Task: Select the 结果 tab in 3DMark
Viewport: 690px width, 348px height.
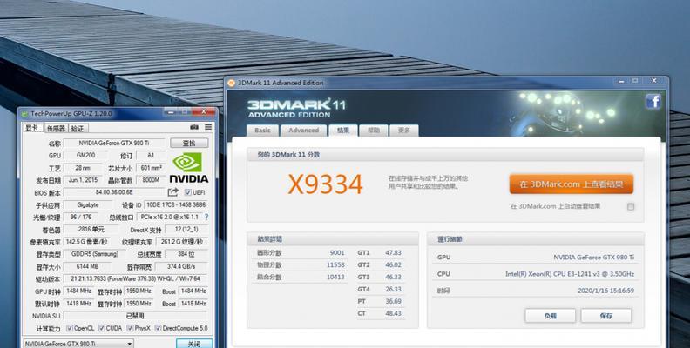Action: click(x=342, y=130)
